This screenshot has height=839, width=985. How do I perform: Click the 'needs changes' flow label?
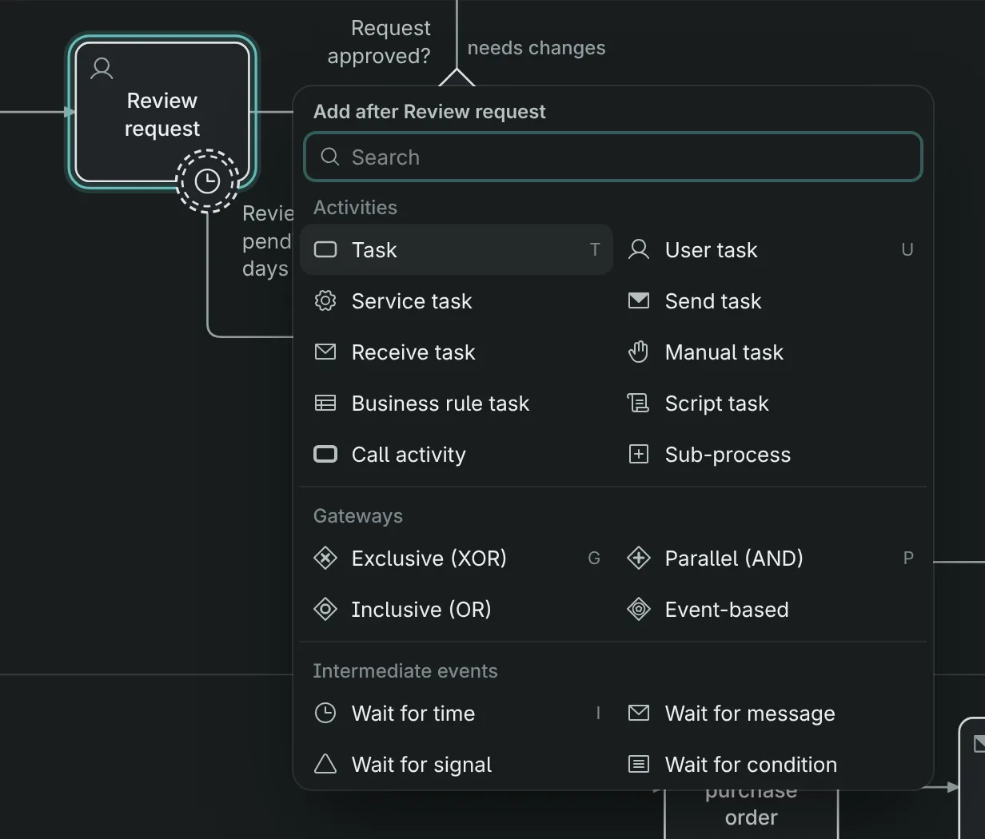click(x=536, y=48)
